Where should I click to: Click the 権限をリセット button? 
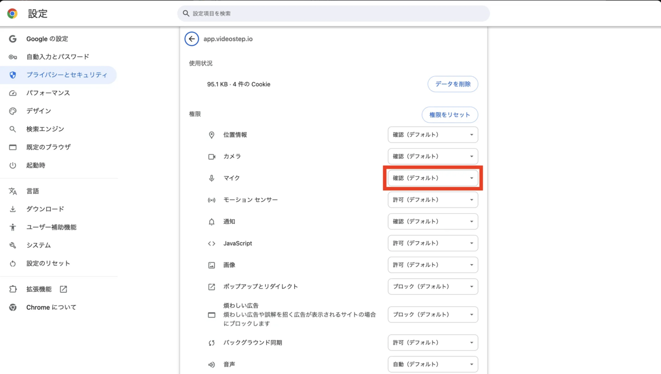pyautogui.click(x=449, y=115)
